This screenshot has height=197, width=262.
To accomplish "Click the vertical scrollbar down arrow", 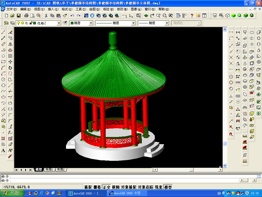I will pyautogui.click(x=225, y=165).
